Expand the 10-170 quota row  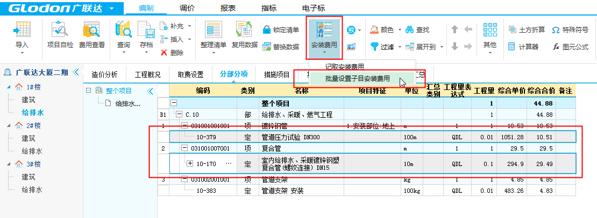[x=189, y=163]
